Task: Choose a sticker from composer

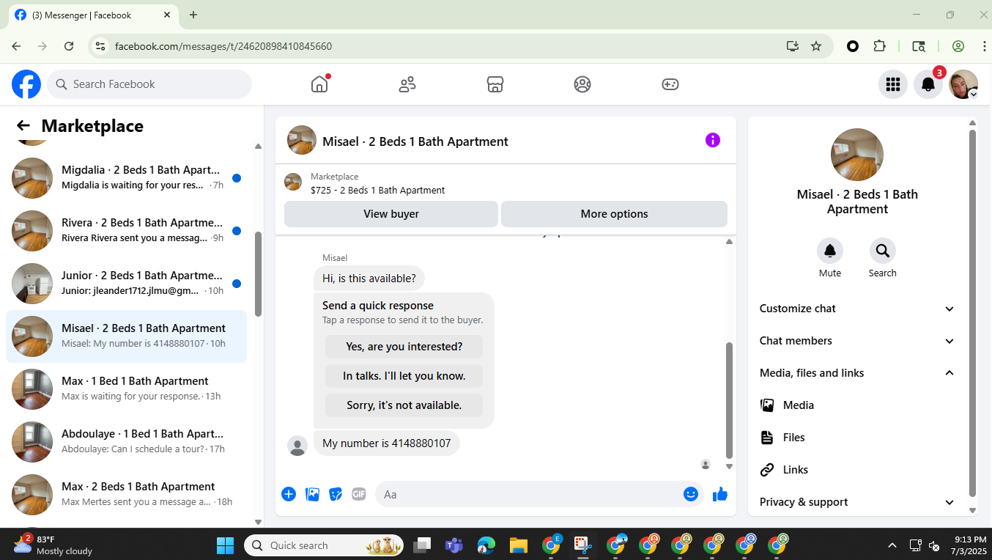Action: point(336,494)
